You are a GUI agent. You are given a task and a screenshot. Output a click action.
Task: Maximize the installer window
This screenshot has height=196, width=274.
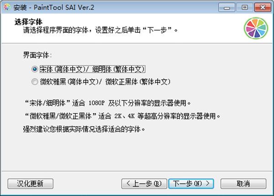245,7
